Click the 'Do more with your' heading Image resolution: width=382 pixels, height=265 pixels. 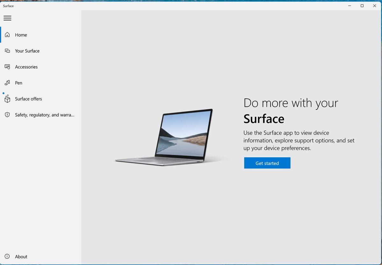pyautogui.click(x=291, y=103)
